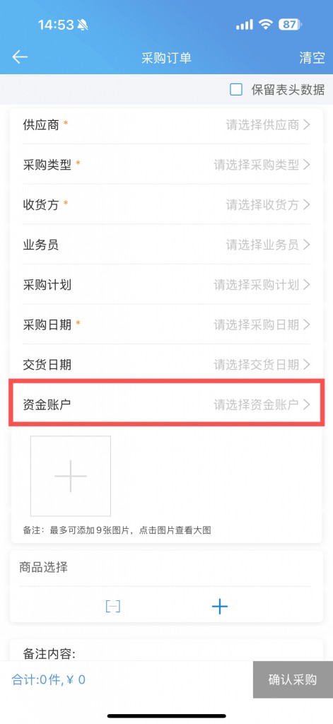
Task: Tap the gray plus to add image
Action: 71,476
